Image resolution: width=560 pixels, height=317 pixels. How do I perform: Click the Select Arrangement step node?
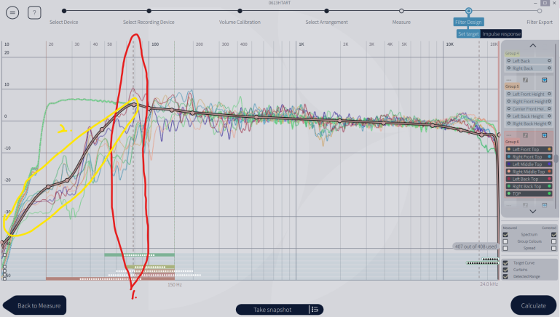pos(327,11)
